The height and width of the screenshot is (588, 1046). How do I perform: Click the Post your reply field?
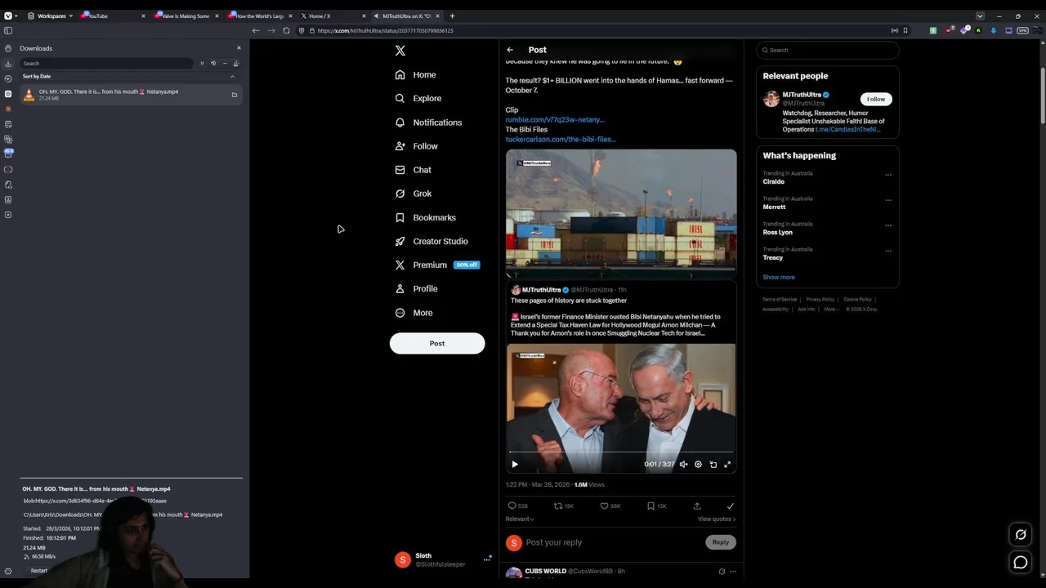click(613, 542)
